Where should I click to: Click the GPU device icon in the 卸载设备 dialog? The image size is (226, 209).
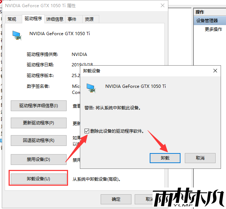pyautogui.click(x=91, y=88)
